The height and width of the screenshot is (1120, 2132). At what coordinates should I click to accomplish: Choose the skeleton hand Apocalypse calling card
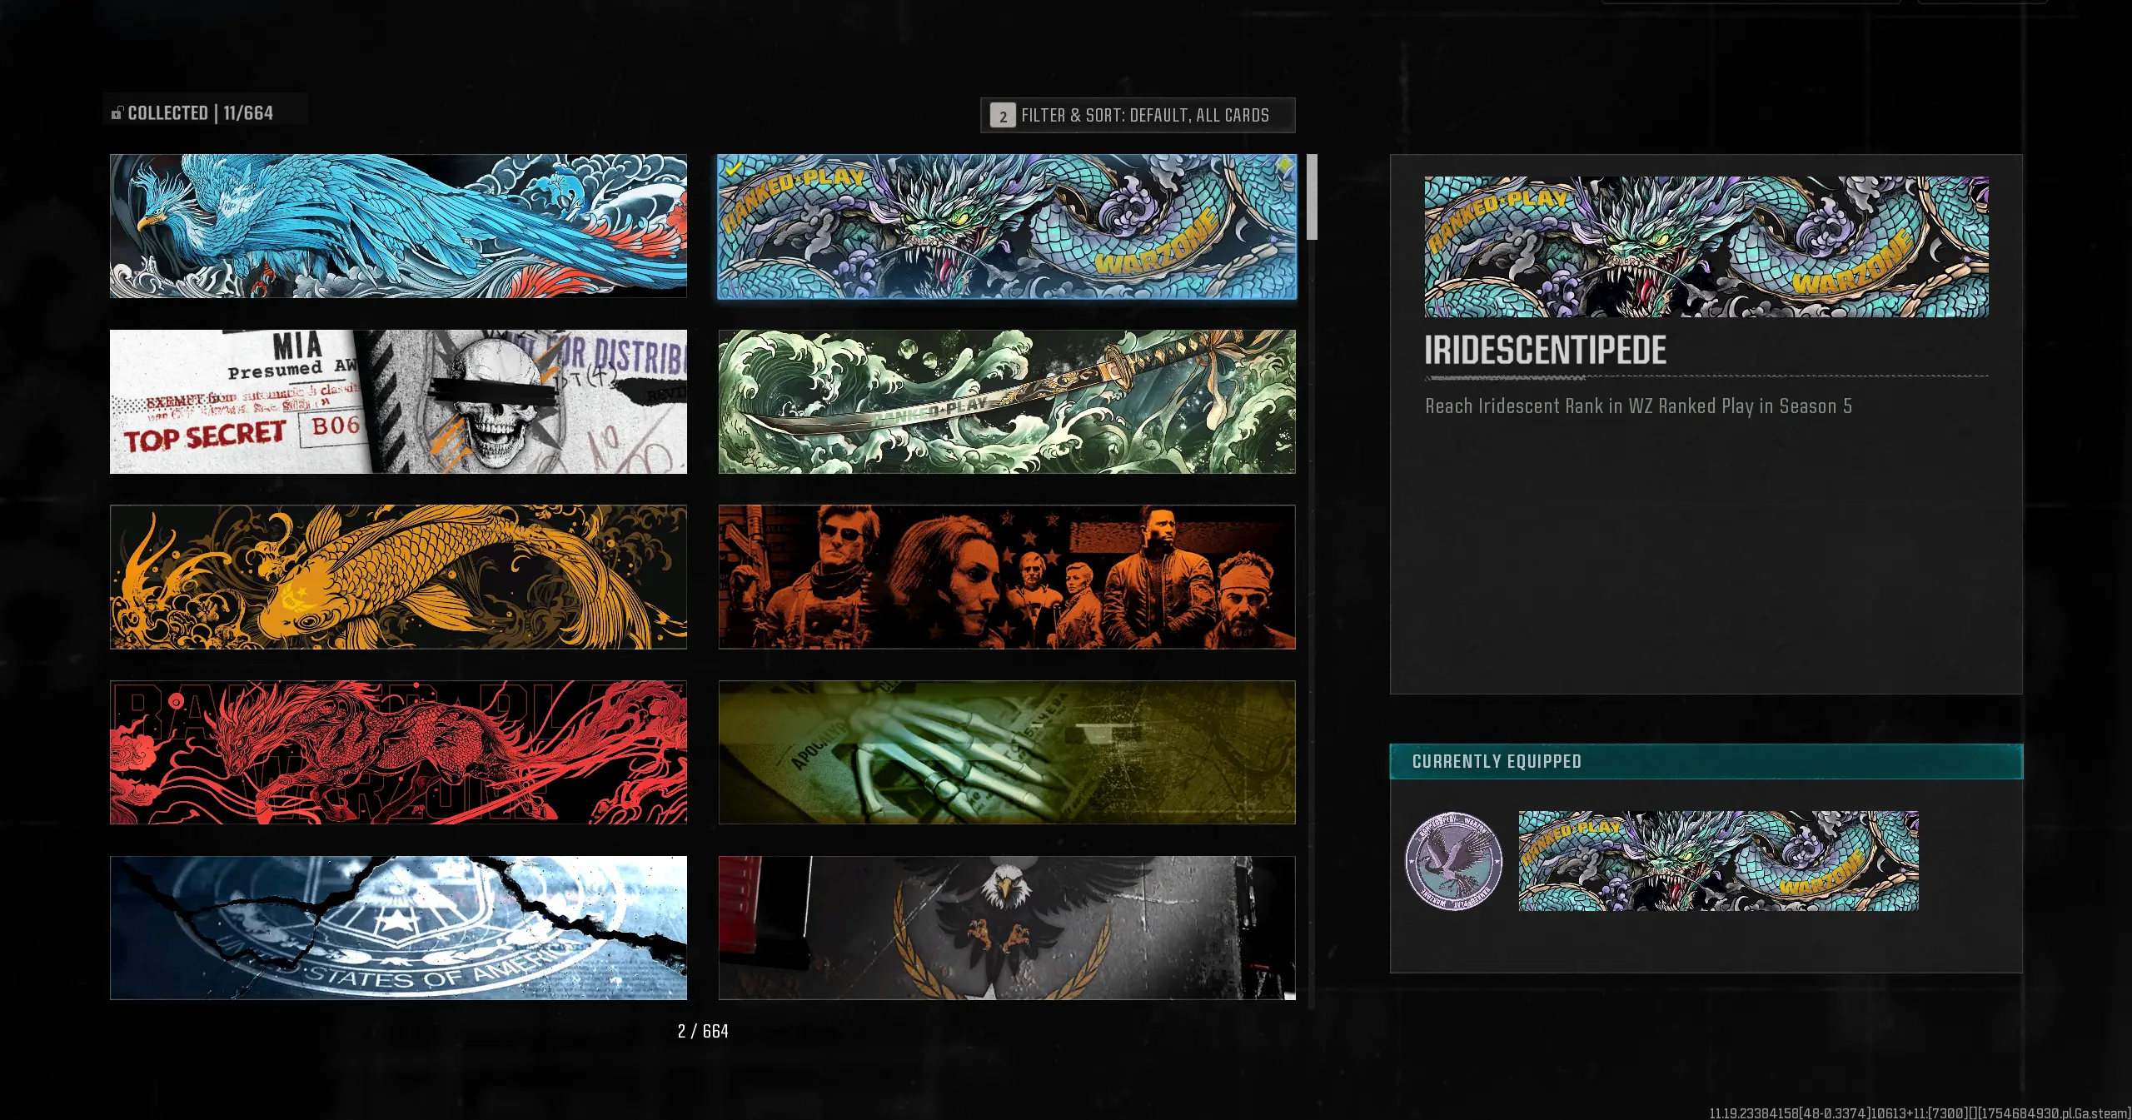(x=1006, y=753)
